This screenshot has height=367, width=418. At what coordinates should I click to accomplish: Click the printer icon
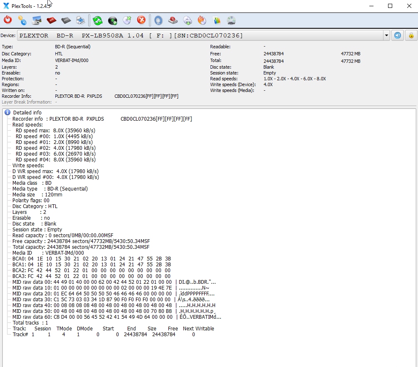(80, 20)
